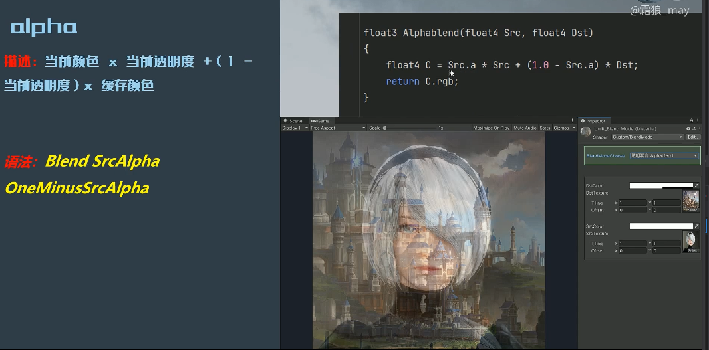Click the DstTexture label
Image resolution: width=709 pixels, height=350 pixels.
[x=597, y=193]
